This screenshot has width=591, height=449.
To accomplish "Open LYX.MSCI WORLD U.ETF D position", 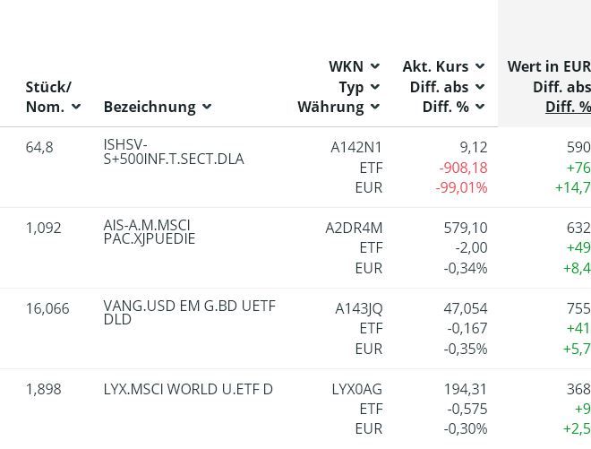I will pyautogui.click(x=188, y=389).
